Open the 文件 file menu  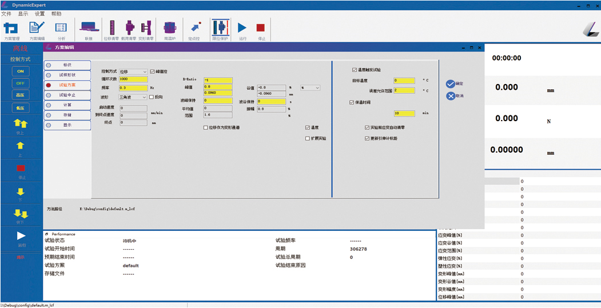point(6,14)
